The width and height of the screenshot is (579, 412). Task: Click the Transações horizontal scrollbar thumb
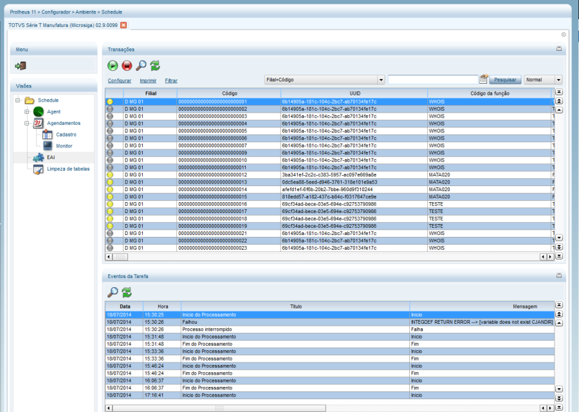120,257
